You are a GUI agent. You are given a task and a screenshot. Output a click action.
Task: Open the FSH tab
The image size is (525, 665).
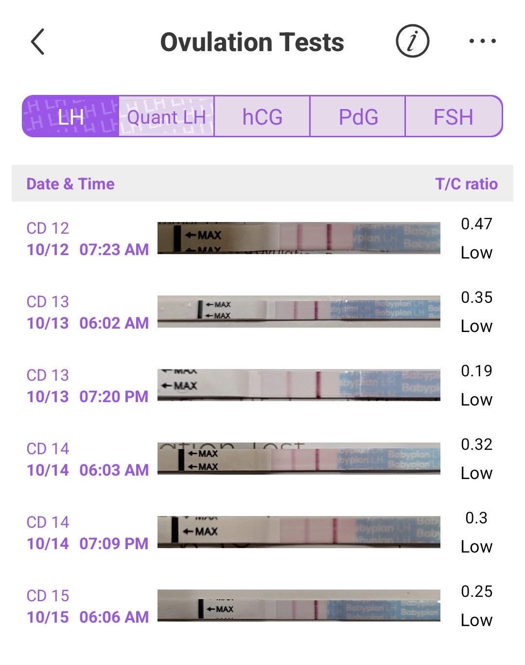pos(453,117)
